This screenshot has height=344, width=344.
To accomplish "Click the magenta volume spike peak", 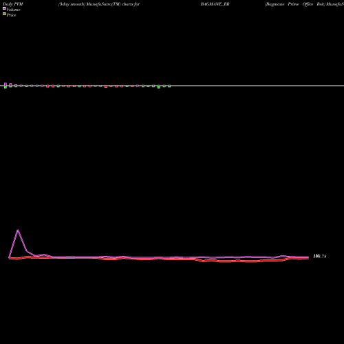I will [x=18, y=230].
